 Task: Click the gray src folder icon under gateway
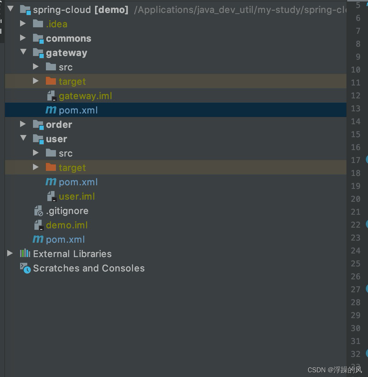(51, 66)
